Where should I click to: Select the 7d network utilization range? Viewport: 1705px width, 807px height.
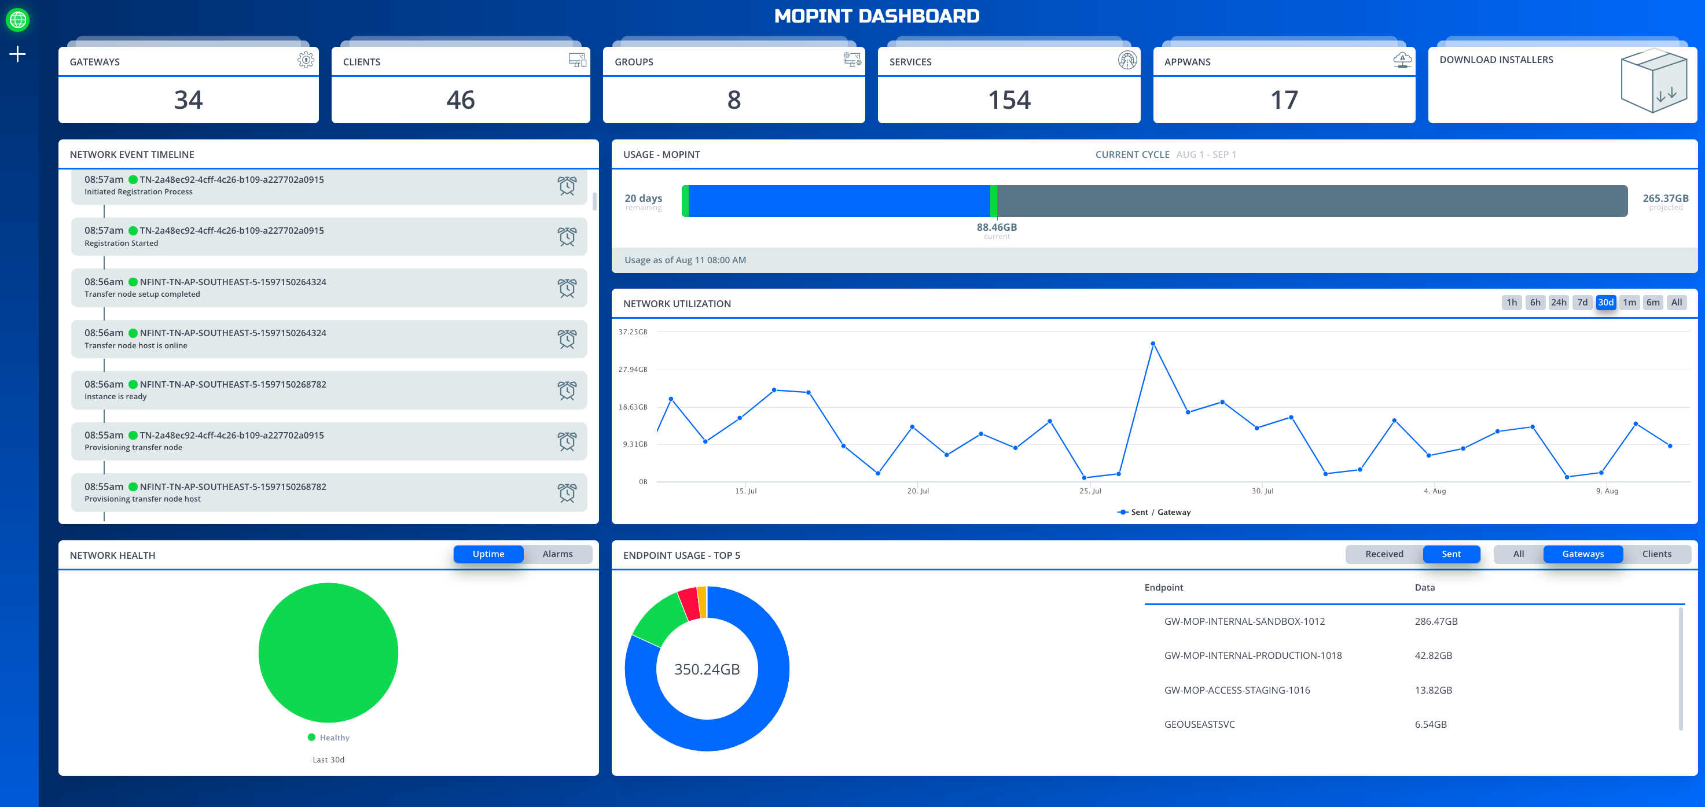1582,303
